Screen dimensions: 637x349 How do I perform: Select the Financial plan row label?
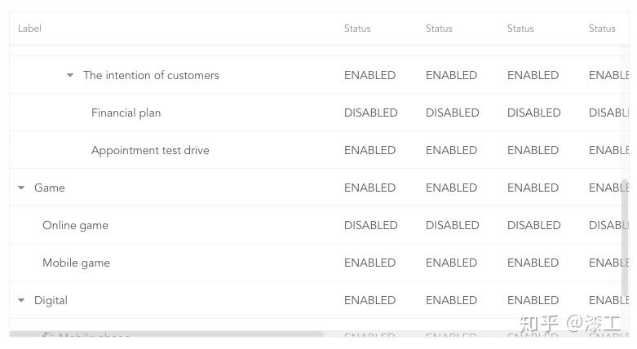pos(126,113)
